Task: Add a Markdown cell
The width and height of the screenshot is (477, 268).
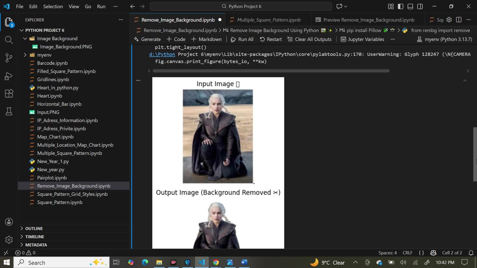Action: (206, 39)
